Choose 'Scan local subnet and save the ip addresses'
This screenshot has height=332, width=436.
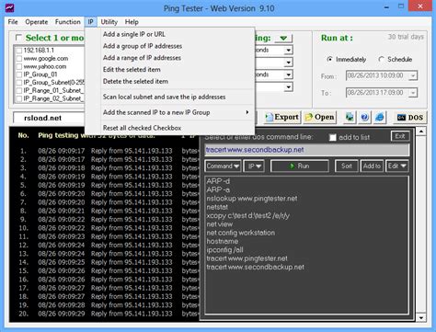point(170,97)
